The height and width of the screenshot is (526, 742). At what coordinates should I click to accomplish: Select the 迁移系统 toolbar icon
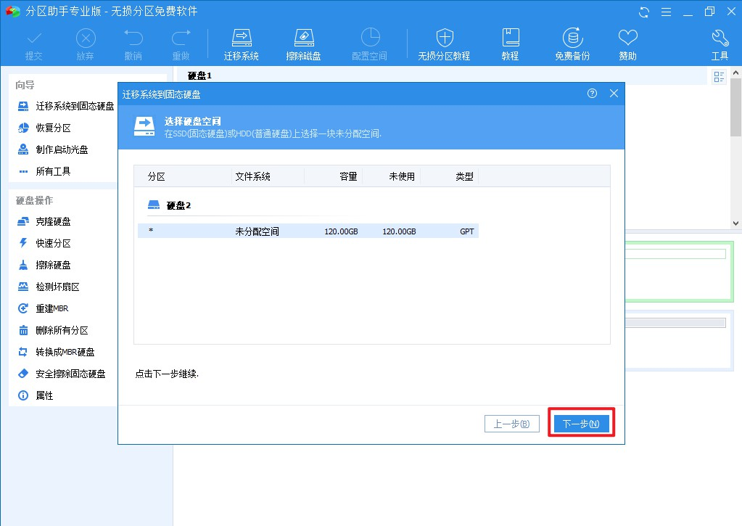tap(241, 42)
